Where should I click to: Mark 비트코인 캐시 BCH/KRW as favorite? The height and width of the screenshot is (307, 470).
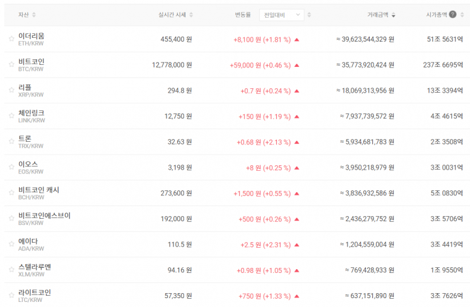11,193
